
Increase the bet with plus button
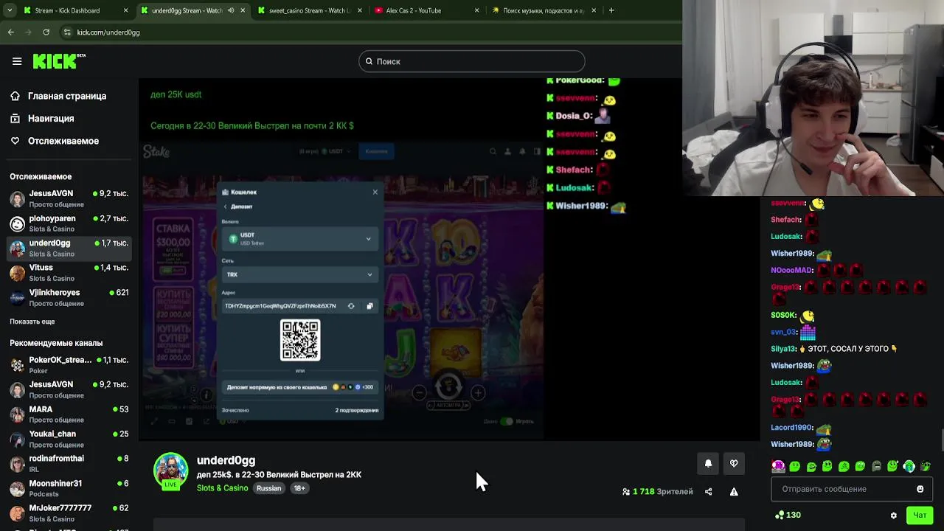coord(478,392)
